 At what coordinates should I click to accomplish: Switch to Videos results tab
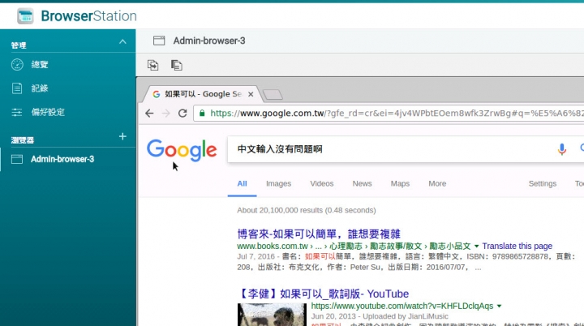coord(322,183)
